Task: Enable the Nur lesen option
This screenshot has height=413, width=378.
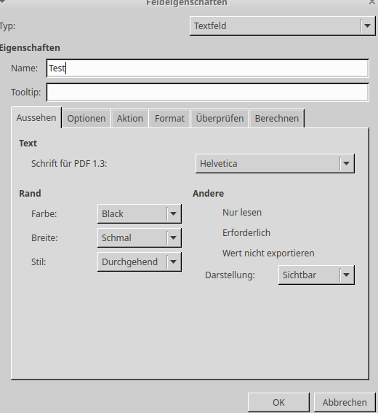Action: (242, 212)
